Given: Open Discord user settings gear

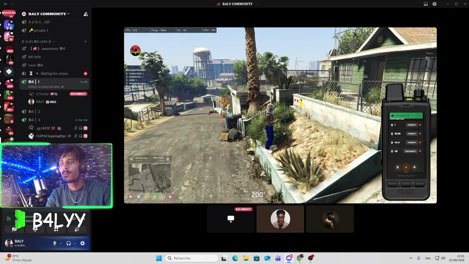Looking at the screenshot, I should click(x=82, y=243).
